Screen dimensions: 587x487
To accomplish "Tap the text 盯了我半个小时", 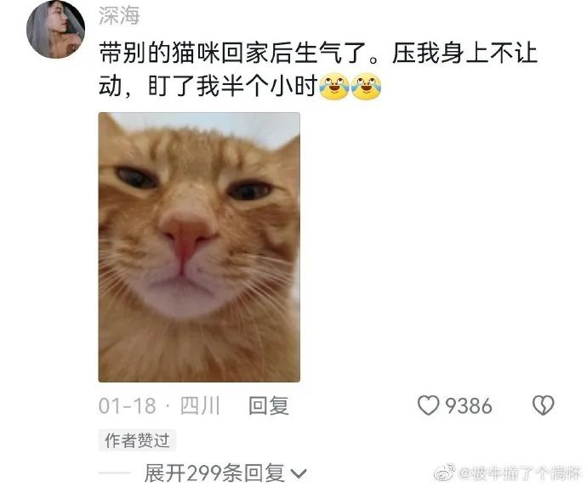I will click(233, 87).
